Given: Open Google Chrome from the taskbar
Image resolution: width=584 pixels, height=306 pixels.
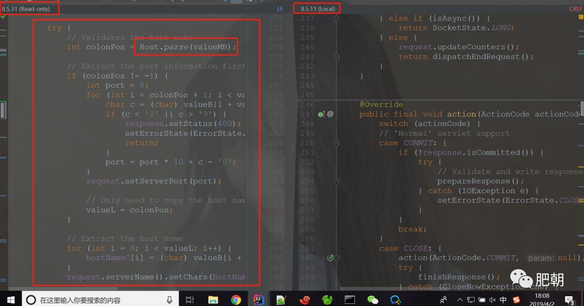Looking at the screenshot, I should (236, 300).
